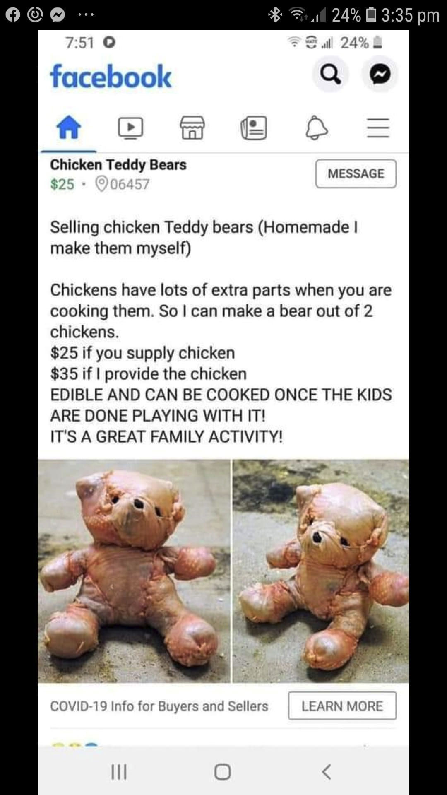
Task: Open the Notifications bell
Action: point(317,128)
